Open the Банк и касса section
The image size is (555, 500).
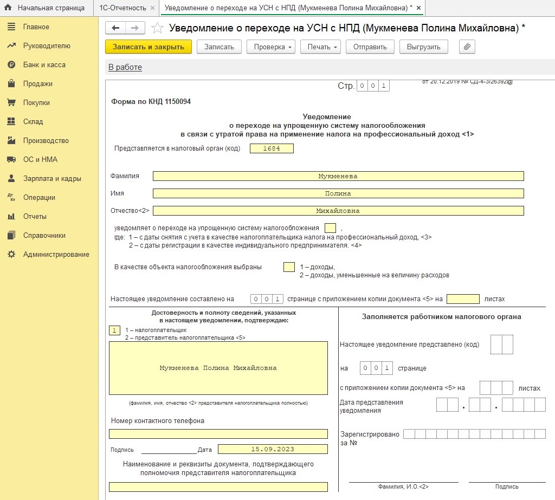tap(44, 65)
